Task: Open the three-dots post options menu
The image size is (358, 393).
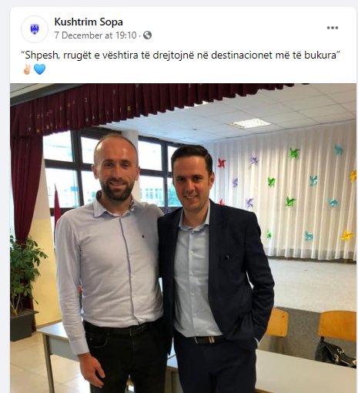Action: click(333, 28)
